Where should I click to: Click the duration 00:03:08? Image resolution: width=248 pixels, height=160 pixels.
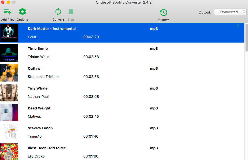pos(91,97)
